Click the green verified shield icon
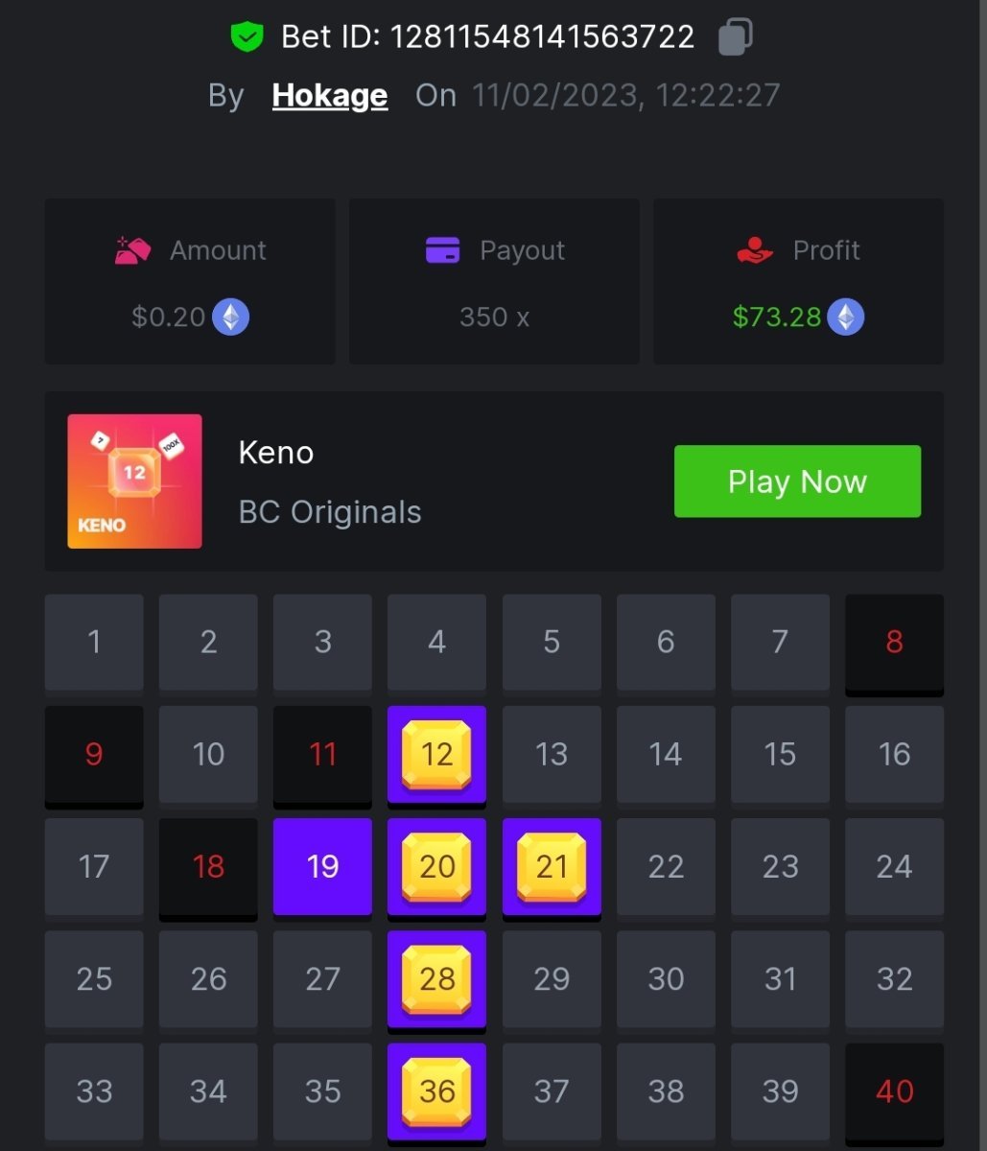Screen dimensions: 987x1151 click(x=247, y=37)
